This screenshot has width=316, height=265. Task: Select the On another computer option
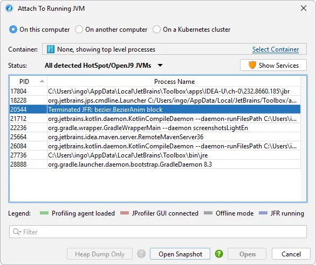click(x=79, y=30)
